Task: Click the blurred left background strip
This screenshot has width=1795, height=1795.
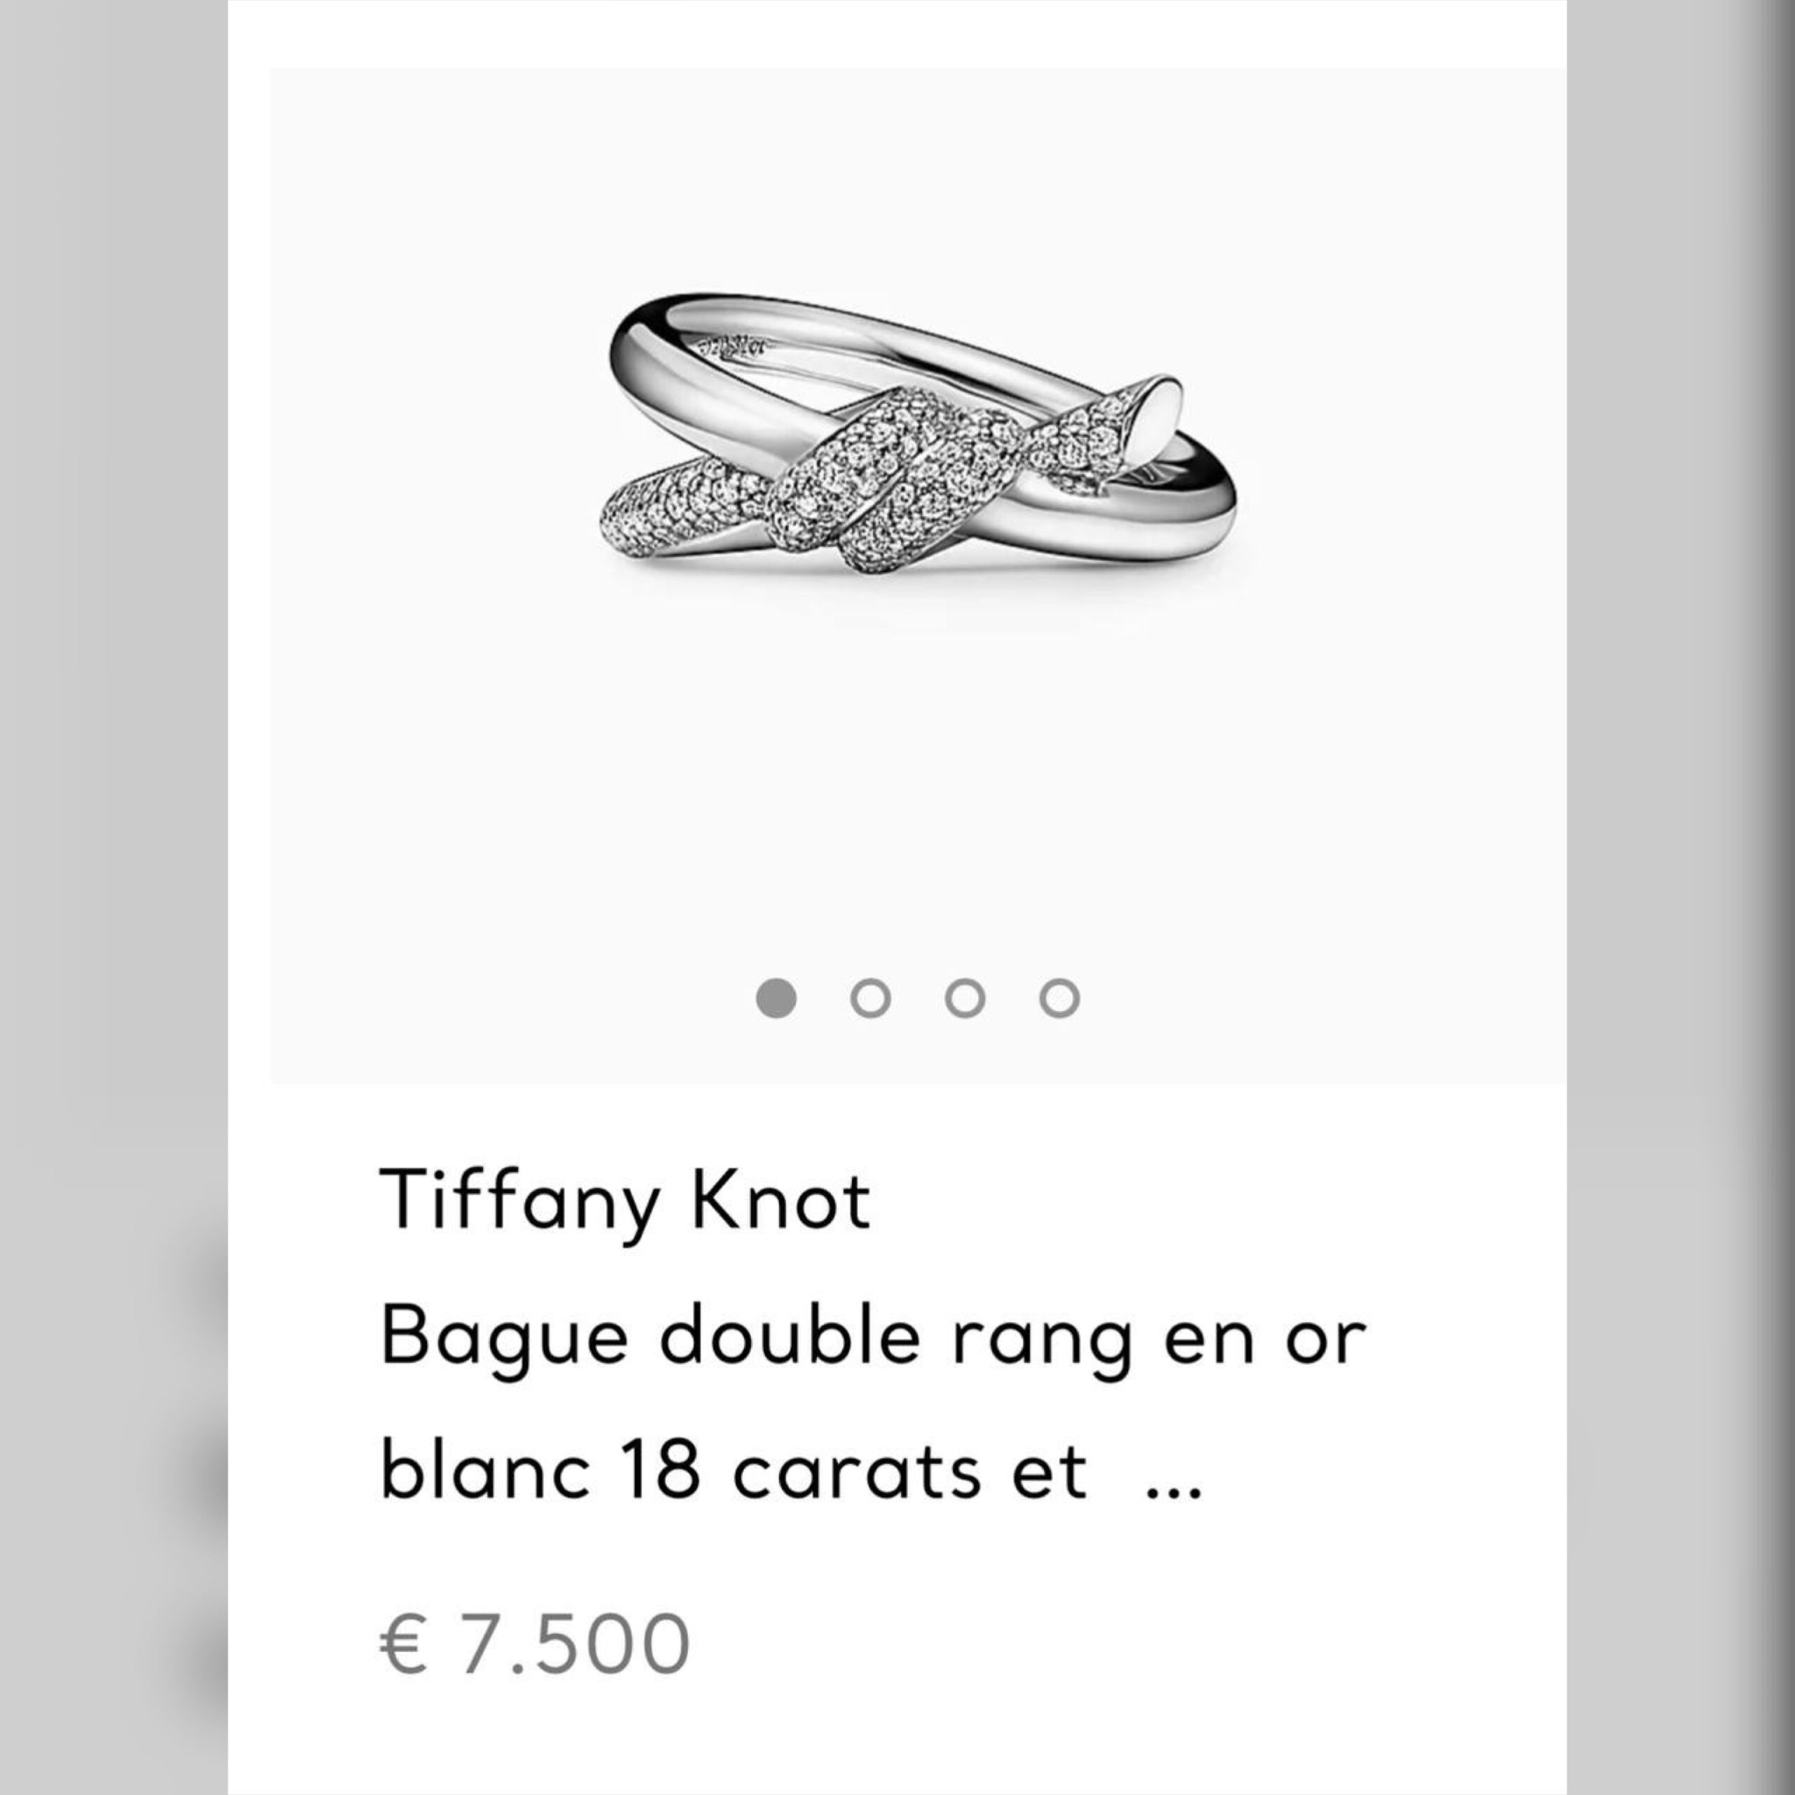Action: (x=114, y=897)
